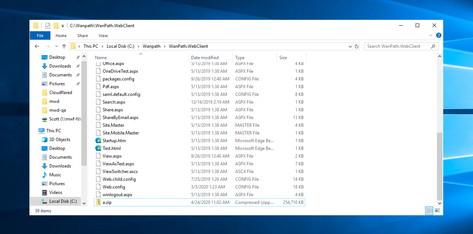Click the magnifier icon in search box

click(x=433, y=46)
